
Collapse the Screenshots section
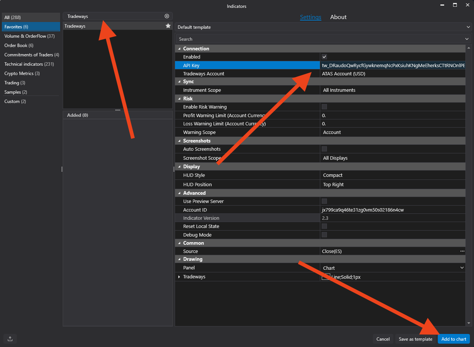(179, 141)
